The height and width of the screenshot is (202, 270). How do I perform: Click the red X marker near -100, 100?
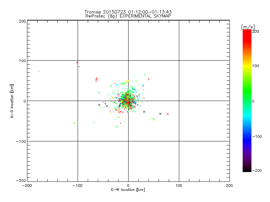pos(77,63)
